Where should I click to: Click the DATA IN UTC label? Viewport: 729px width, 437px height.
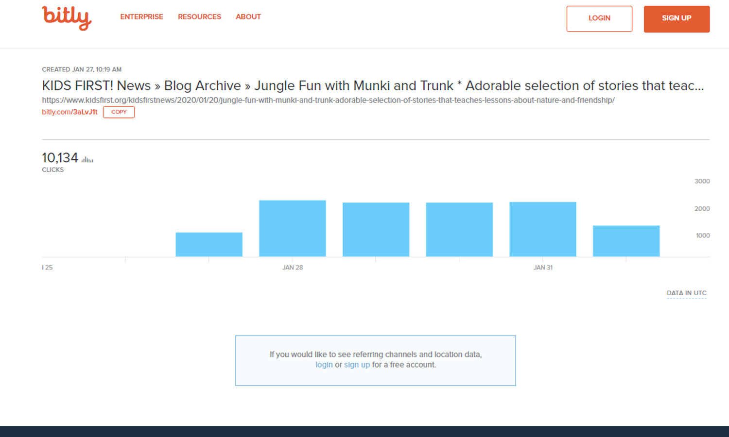pos(686,293)
